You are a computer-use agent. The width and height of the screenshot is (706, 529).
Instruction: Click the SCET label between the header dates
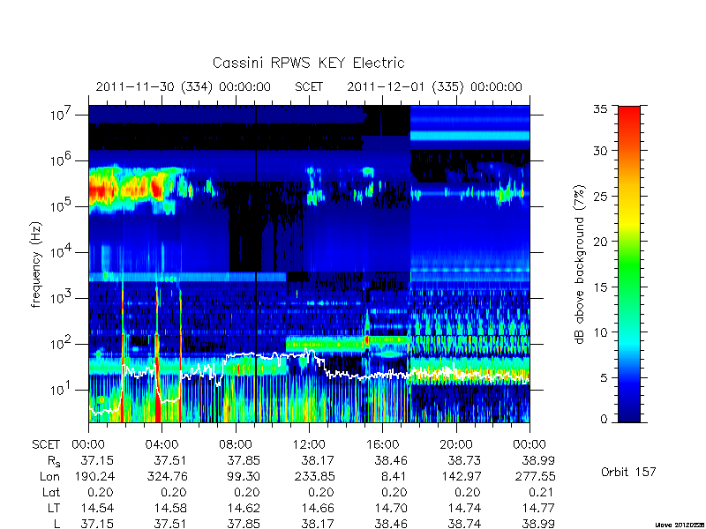(309, 86)
